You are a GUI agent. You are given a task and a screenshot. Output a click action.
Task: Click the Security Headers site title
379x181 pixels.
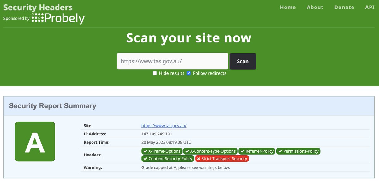[x=38, y=7]
